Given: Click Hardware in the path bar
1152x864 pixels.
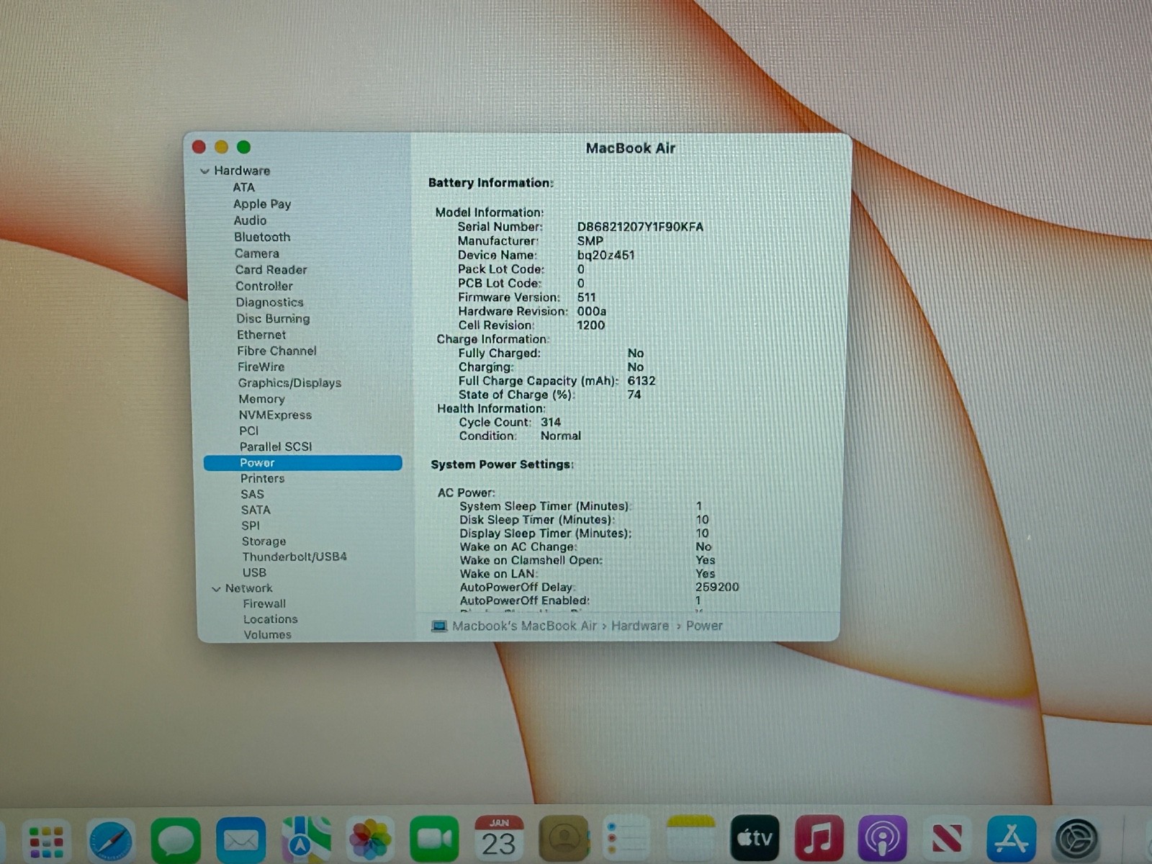Looking at the screenshot, I should click(x=639, y=626).
